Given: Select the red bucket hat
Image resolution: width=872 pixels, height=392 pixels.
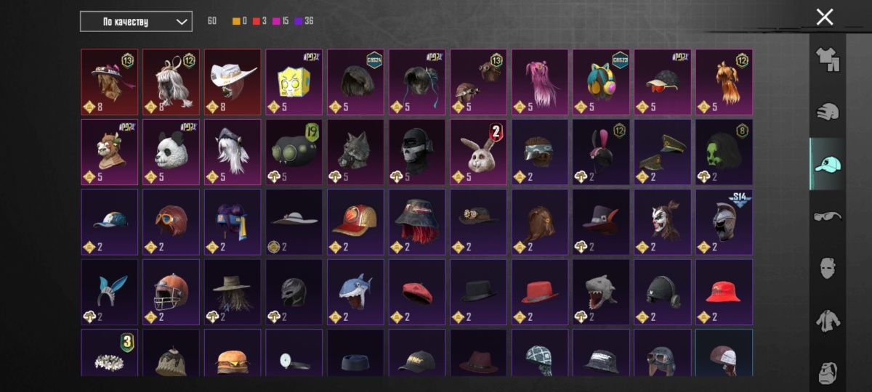Looking at the screenshot, I should (x=724, y=293).
